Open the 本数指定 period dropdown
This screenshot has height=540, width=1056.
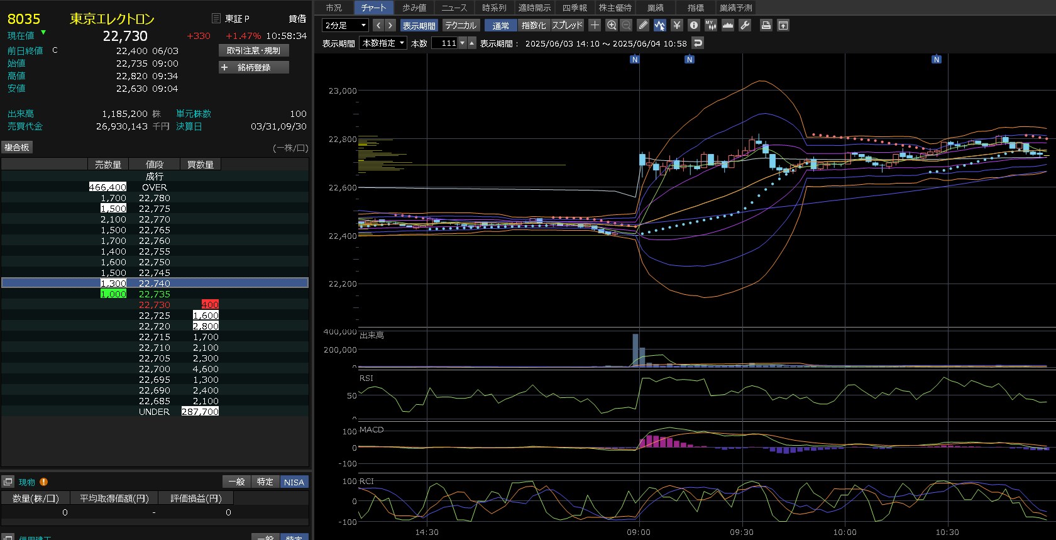click(x=383, y=43)
